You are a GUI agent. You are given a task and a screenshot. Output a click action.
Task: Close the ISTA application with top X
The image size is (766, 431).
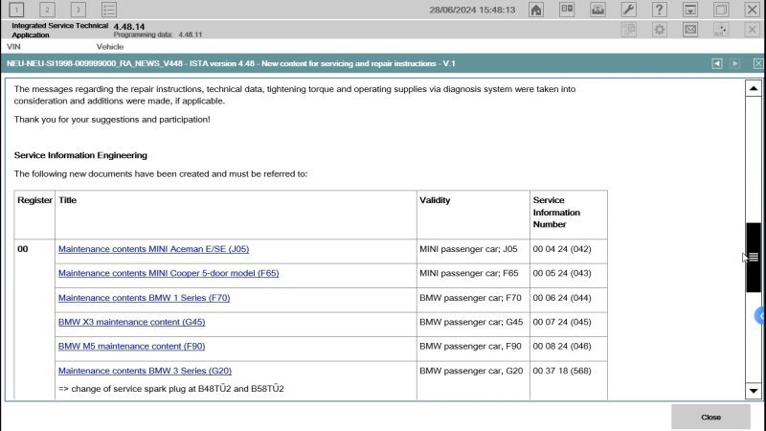tap(753, 10)
